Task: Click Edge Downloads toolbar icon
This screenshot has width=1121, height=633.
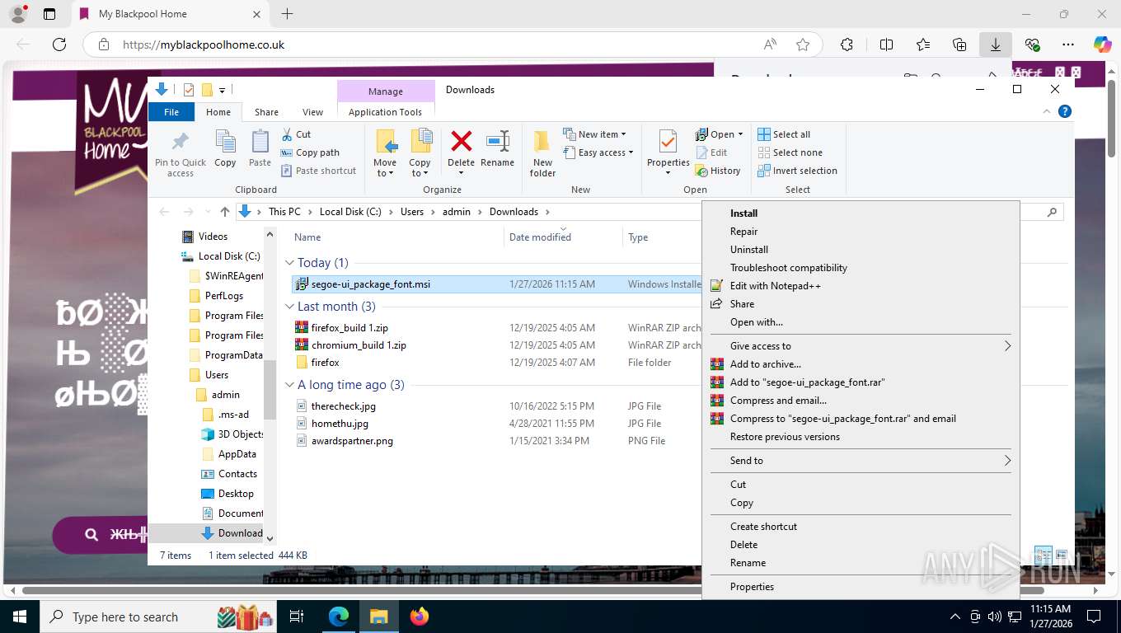Action: point(996,45)
